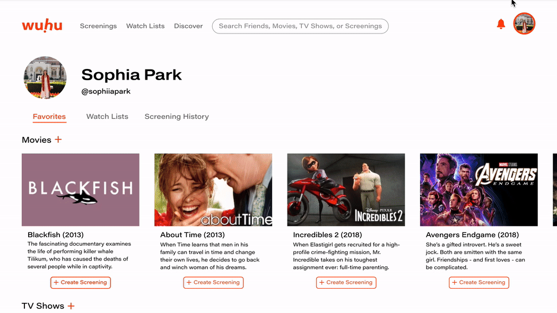Create a screening for Incredibles 2

click(346, 283)
